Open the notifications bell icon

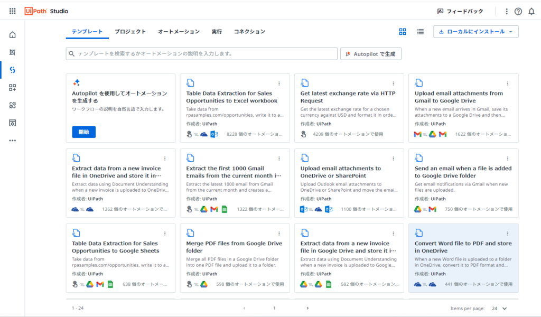tap(531, 11)
